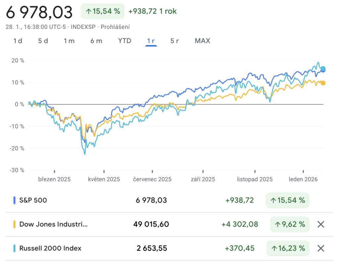Click the yellow Dow Jones endpoint dot on chart
This screenshot has height=264, width=339.
[x=323, y=83]
